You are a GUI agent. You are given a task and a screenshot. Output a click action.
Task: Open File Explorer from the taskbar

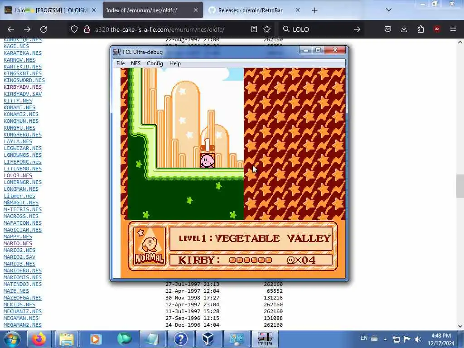[67, 339]
